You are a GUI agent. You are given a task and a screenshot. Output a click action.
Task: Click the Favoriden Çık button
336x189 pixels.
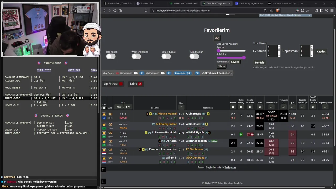pyautogui.click(x=183, y=73)
